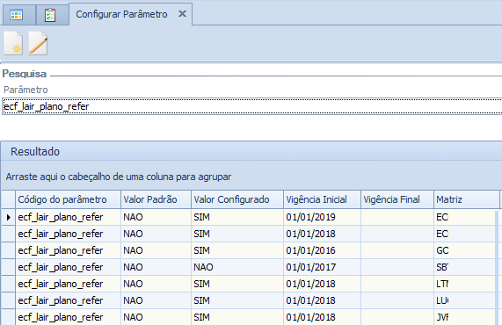Click Valor Configurado SIM in 01/01/2019 row
Screen dimensions: 502x325
coord(237,217)
